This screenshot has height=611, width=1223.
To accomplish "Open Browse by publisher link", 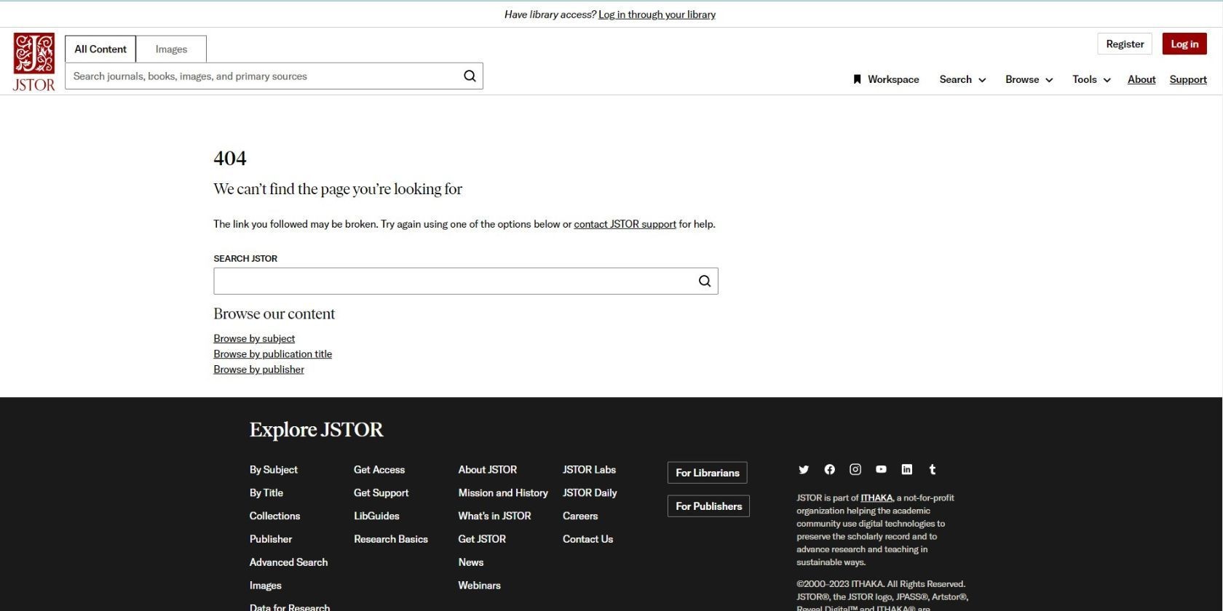I will pyautogui.click(x=258, y=370).
